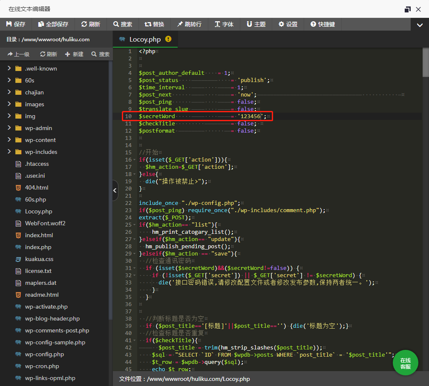Select the Locoy.php editor tab
The image size is (429, 386).
(144, 40)
